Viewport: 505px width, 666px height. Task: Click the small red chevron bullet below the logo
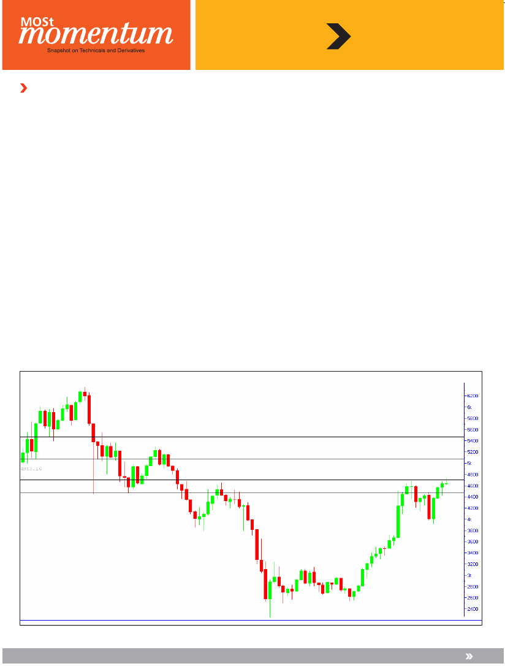23,89
